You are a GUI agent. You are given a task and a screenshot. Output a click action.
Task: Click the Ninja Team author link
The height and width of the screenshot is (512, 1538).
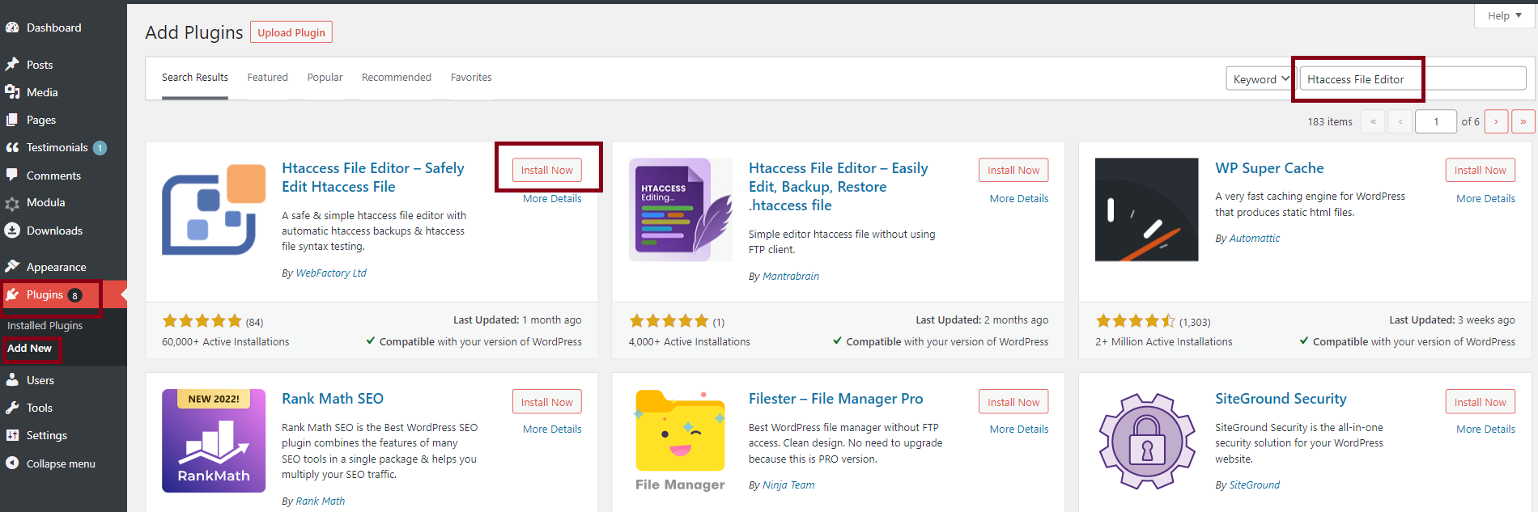(x=788, y=485)
